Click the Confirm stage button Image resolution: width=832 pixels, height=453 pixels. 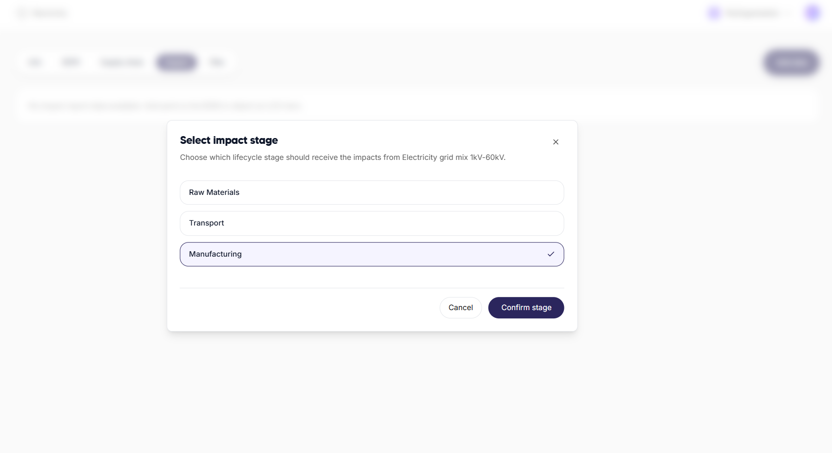[x=526, y=308]
